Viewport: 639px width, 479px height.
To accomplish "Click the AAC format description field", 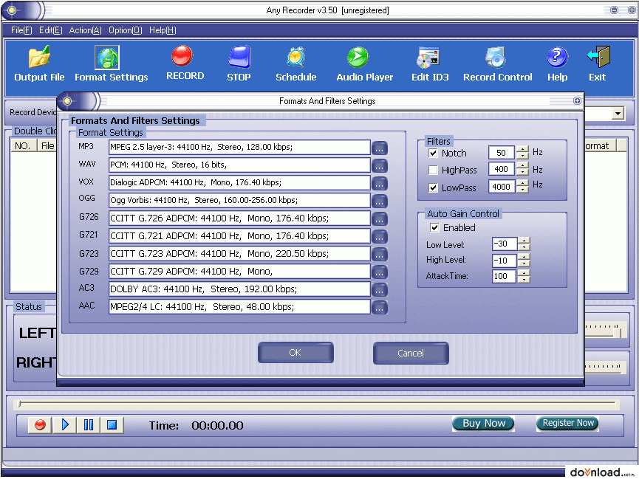I will pyautogui.click(x=239, y=307).
